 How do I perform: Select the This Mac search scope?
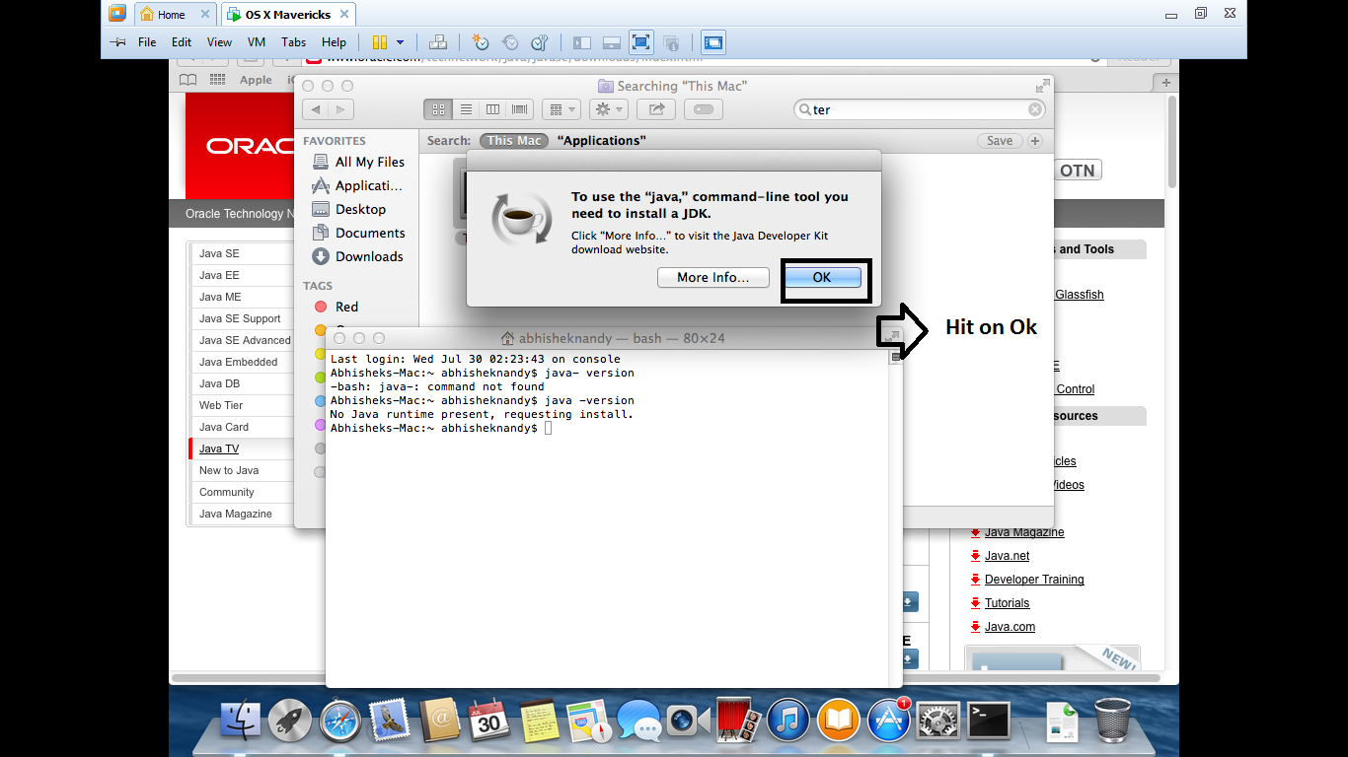pos(514,141)
